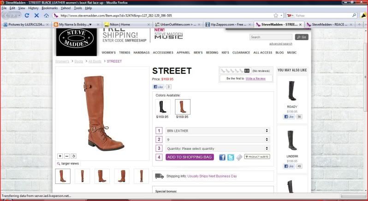The width and height of the screenshot is (368, 201).
Task: Like the LINDERR boot on Facebook
Action: click(x=289, y=166)
